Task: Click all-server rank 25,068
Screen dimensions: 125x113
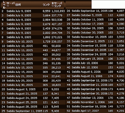Action: 56,72
